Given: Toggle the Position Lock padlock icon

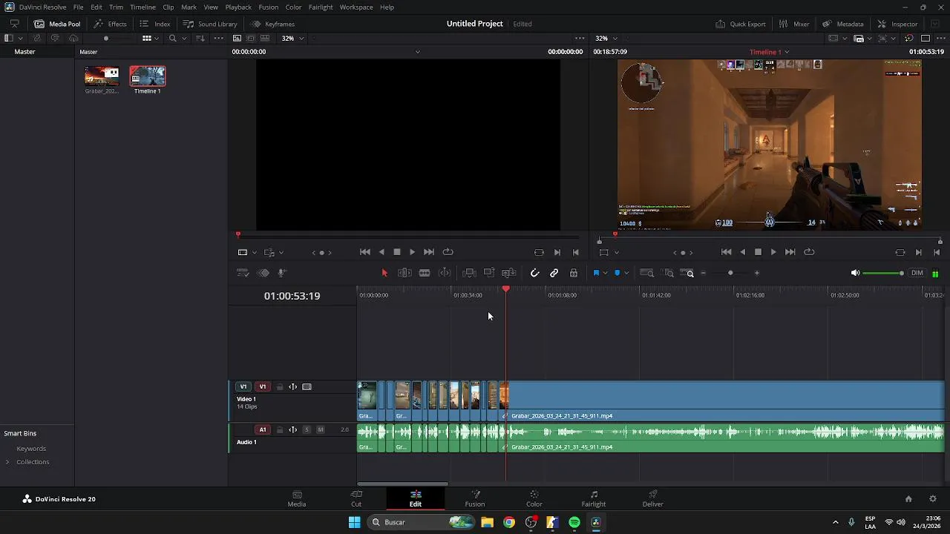Looking at the screenshot, I should pos(574,273).
